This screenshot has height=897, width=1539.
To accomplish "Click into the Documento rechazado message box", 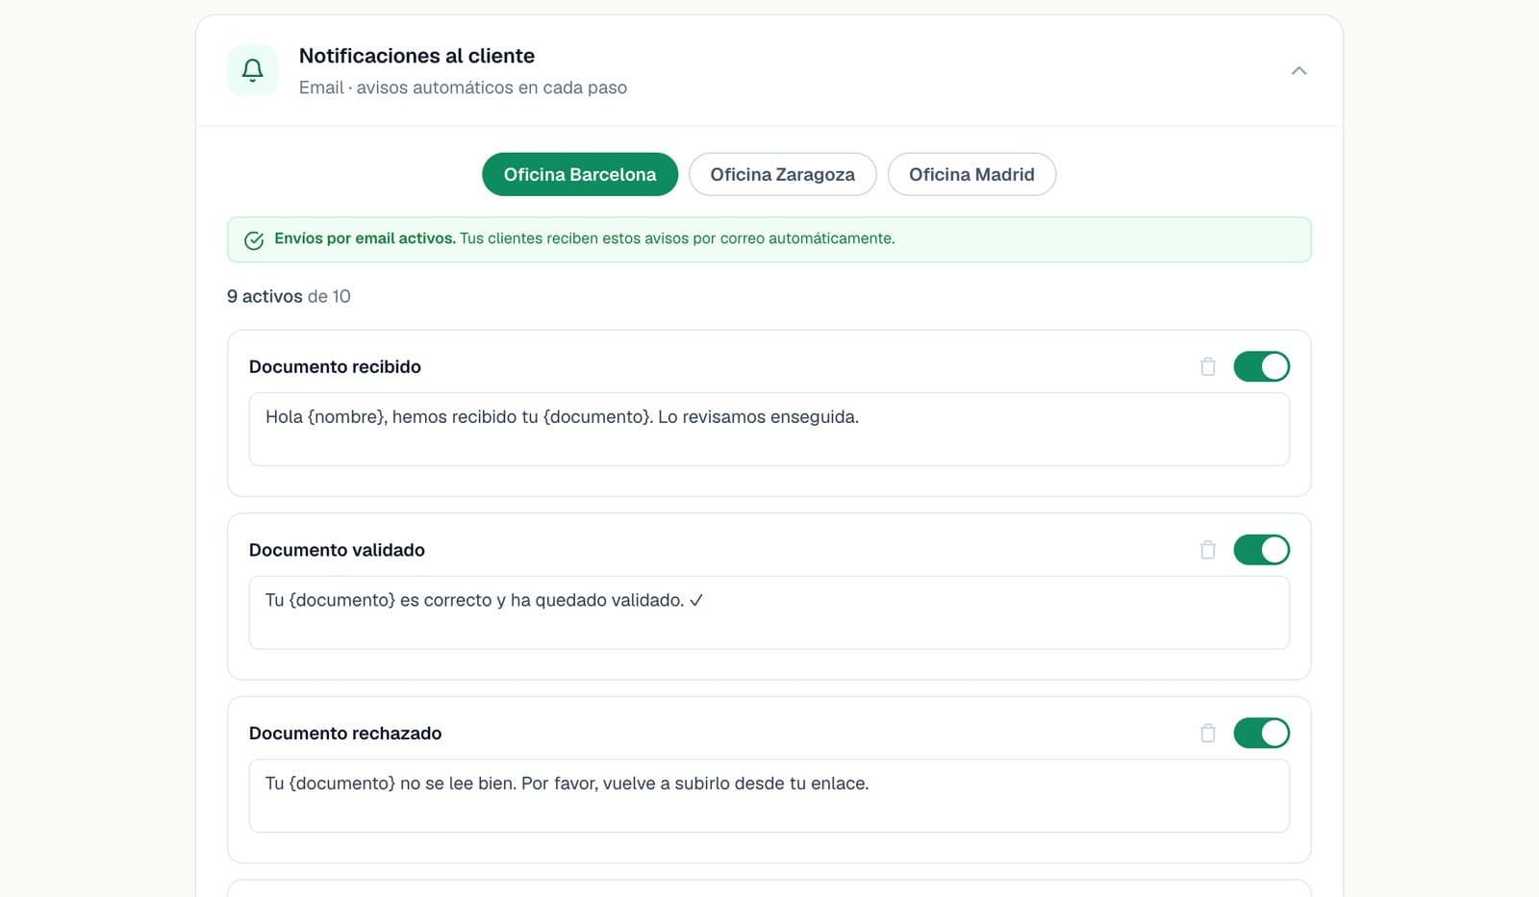I will (769, 795).
